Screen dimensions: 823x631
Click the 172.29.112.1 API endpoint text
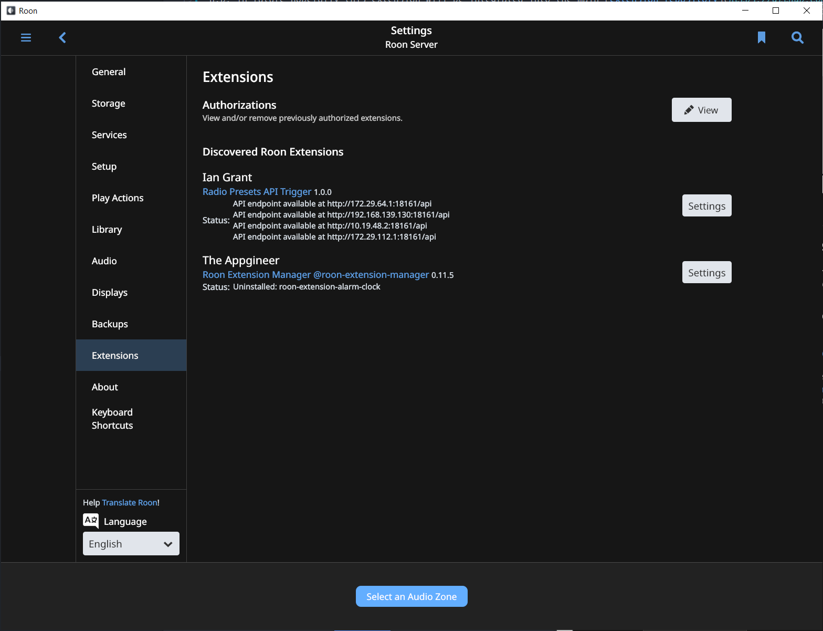(334, 236)
